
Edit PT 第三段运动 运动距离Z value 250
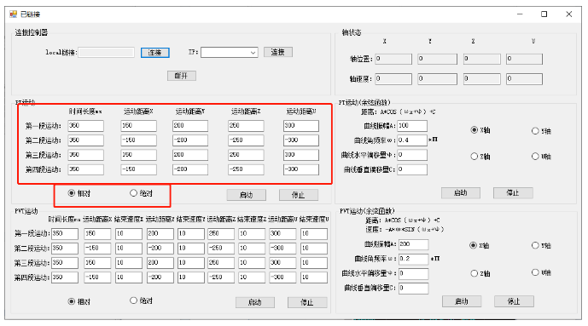(246, 155)
